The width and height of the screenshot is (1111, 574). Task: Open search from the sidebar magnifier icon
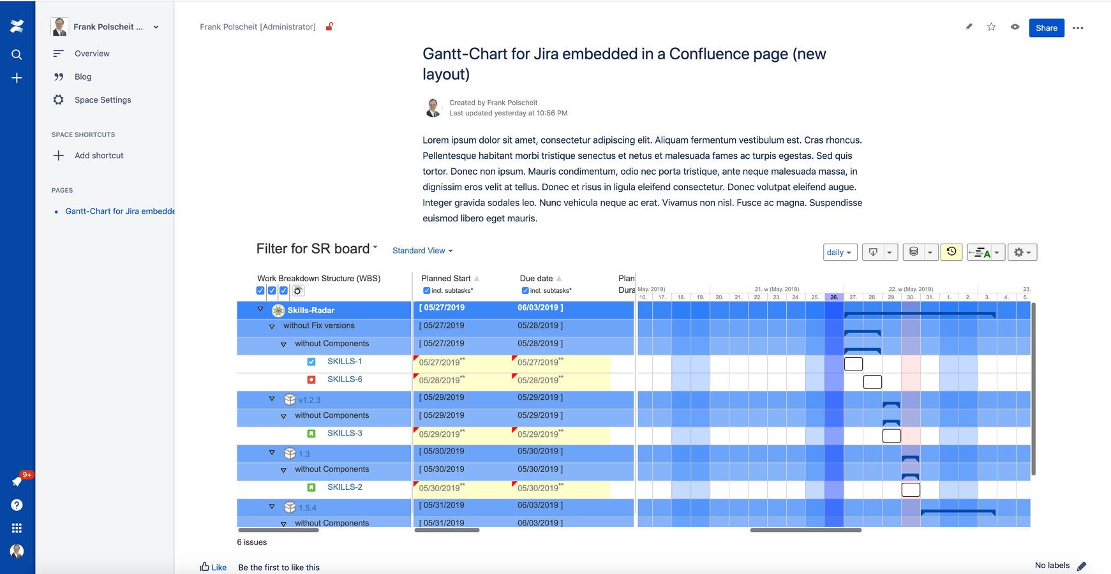[17, 55]
